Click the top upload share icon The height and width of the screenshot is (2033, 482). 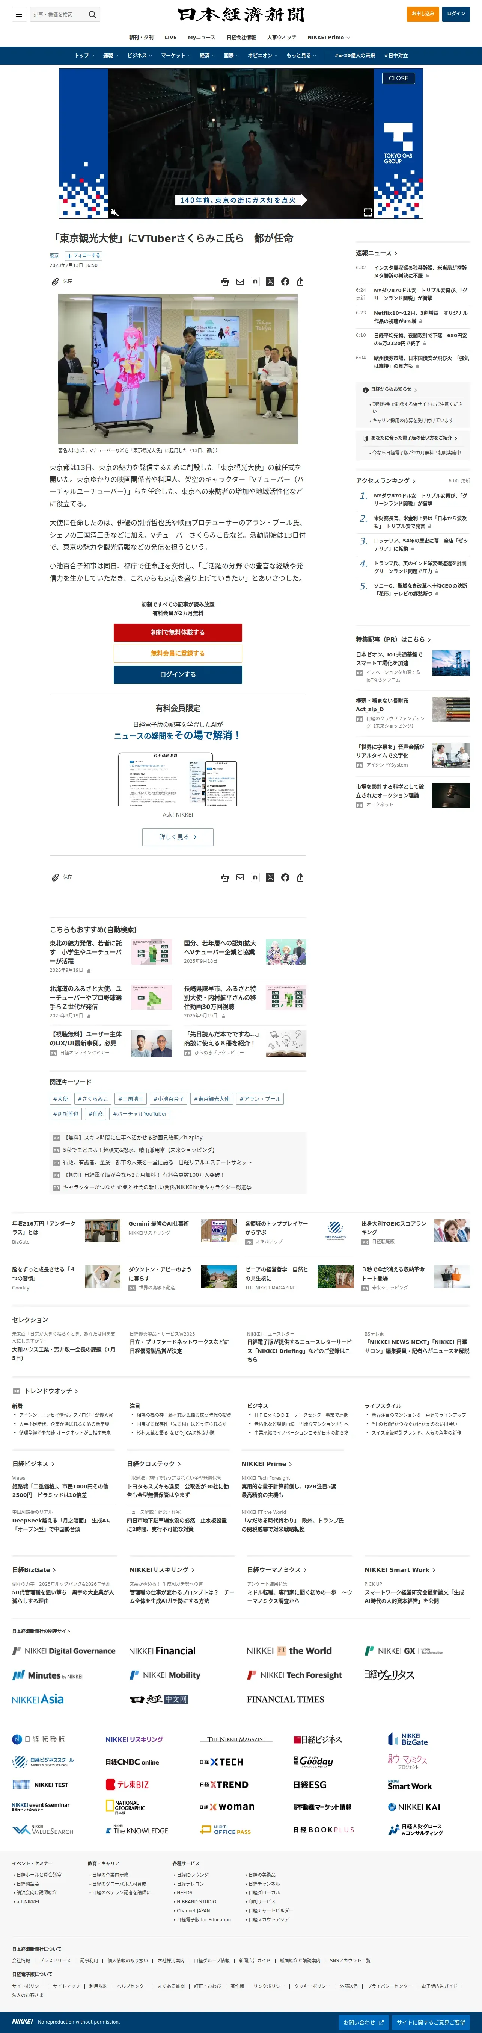tap(300, 282)
